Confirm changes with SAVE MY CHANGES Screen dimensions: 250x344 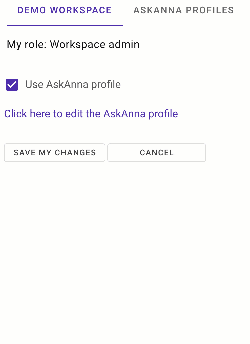click(x=54, y=152)
